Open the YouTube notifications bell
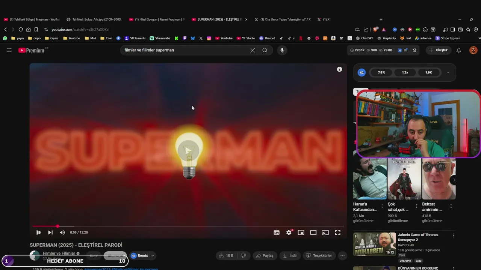 point(458,50)
